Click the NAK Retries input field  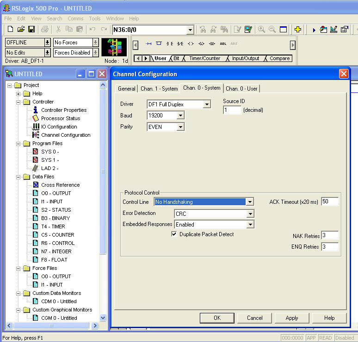coord(330,235)
